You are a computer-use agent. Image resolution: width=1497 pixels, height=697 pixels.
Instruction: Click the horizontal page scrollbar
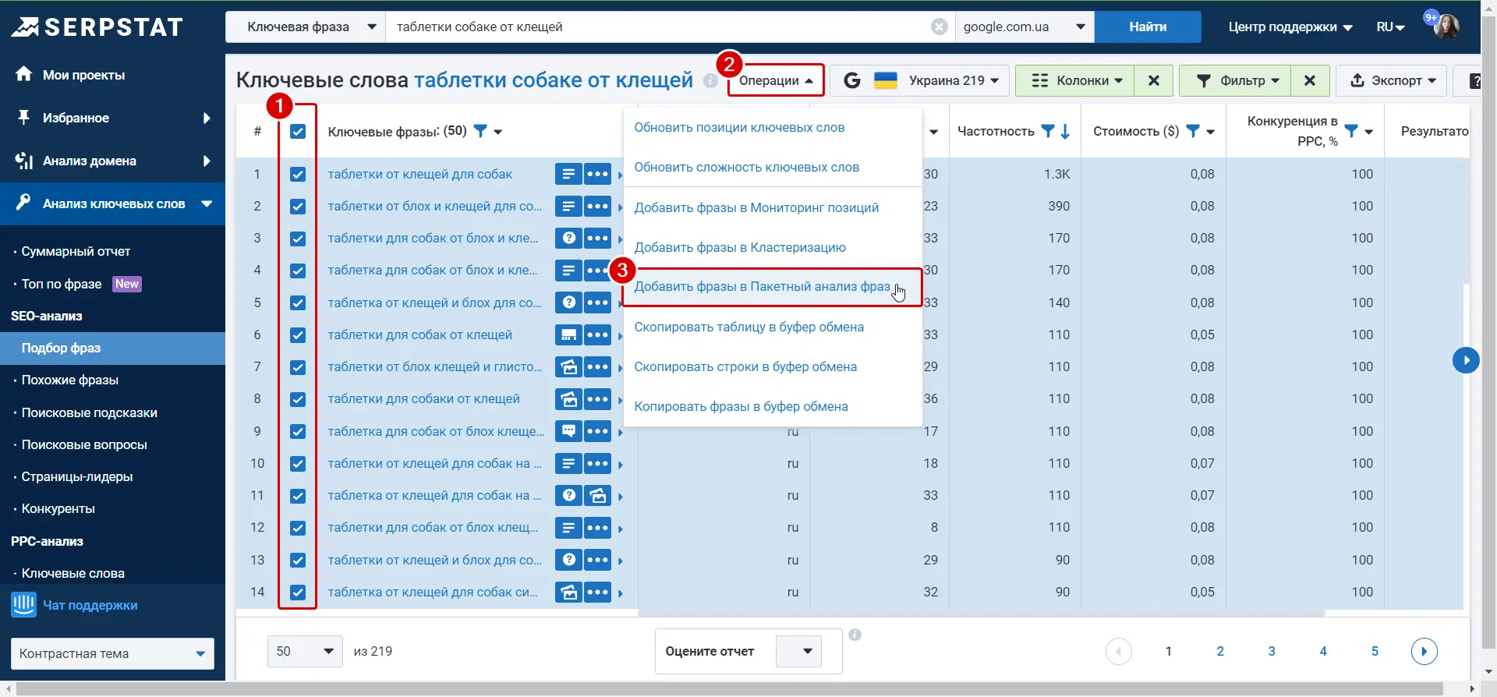click(x=730, y=689)
